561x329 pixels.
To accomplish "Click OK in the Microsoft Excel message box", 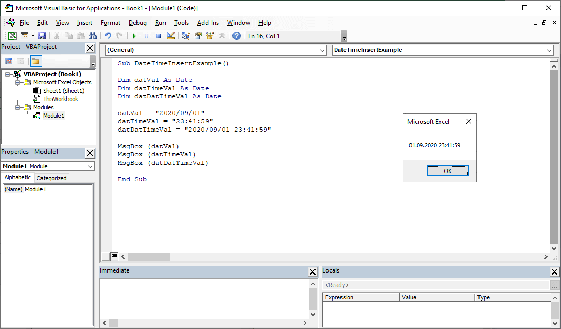I will point(447,171).
